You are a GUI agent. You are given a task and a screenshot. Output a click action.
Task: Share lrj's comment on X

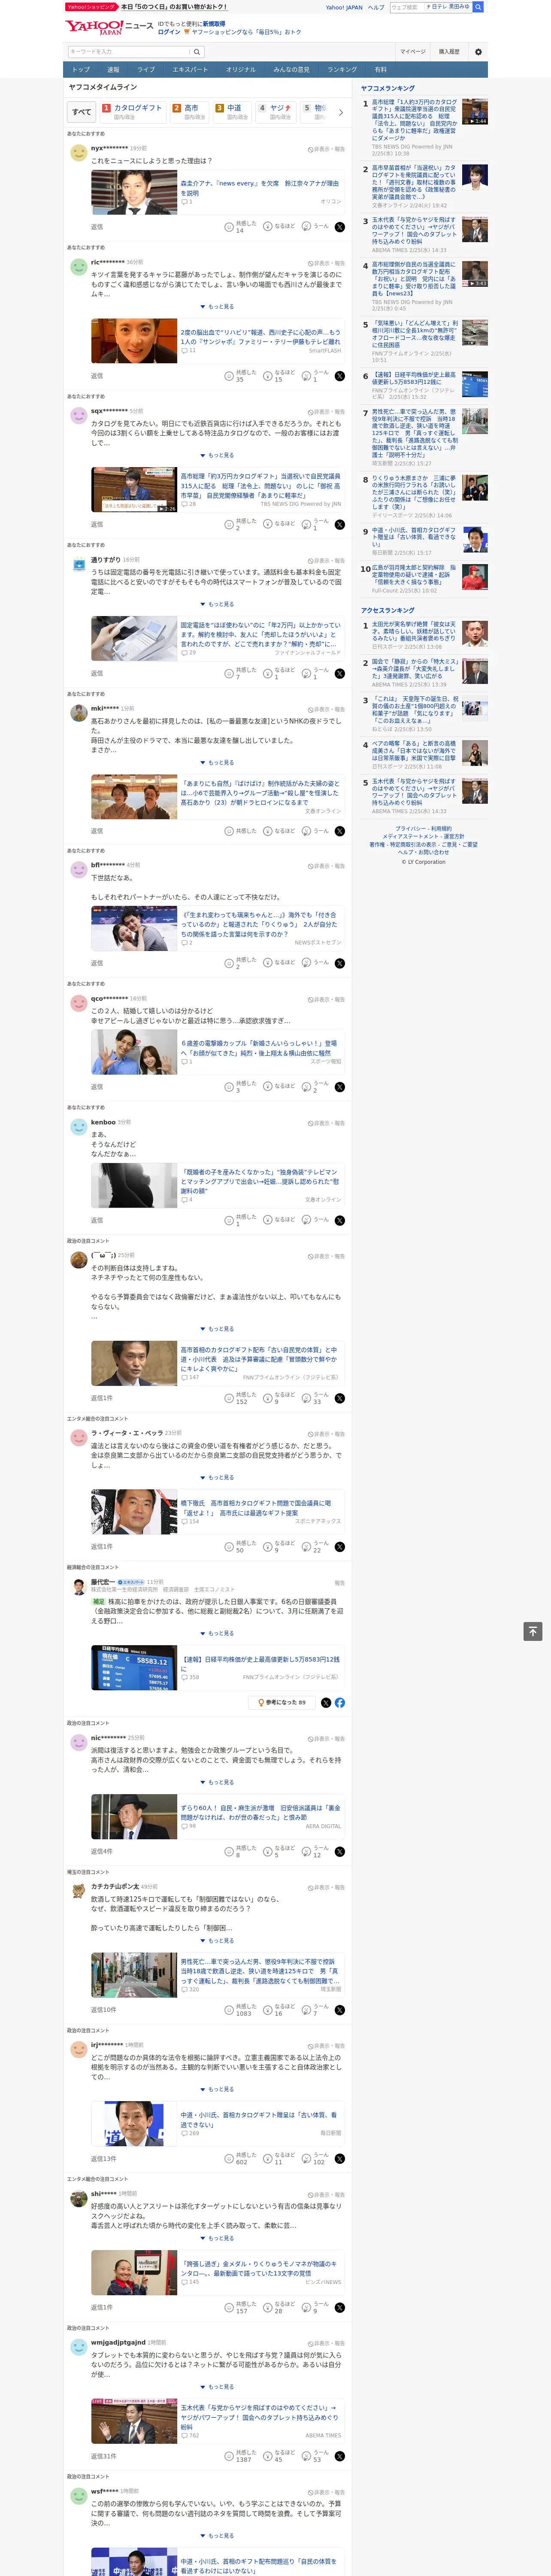pyautogui.click(x=340, y=2159)
